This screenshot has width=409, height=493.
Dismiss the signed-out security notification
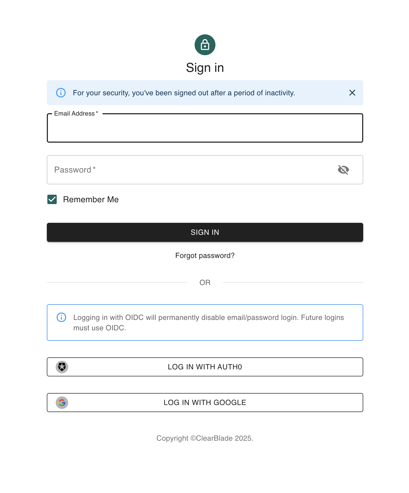tap(352, 93)
